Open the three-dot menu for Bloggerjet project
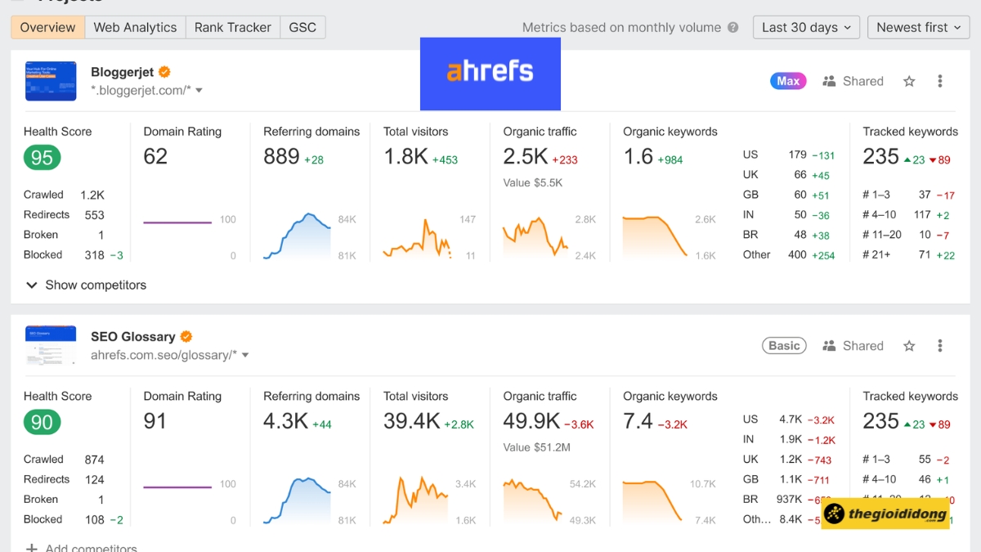This screenshot has width=981, height=552. [940, 81]
